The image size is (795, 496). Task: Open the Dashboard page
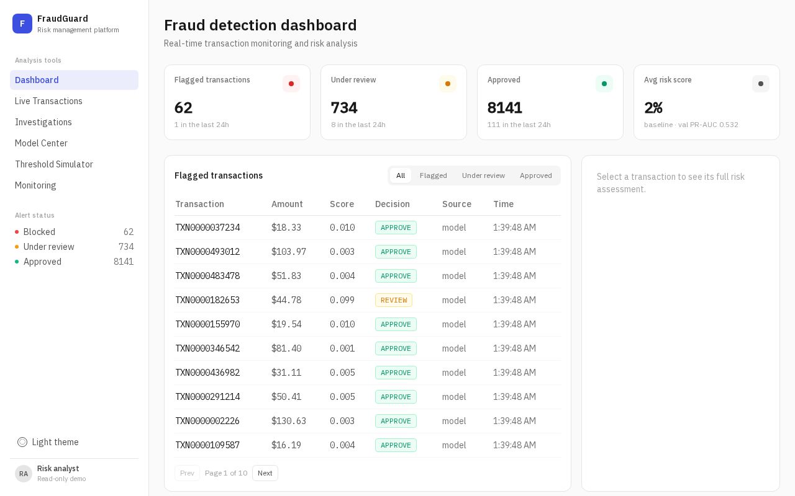[x=74, y=80]
